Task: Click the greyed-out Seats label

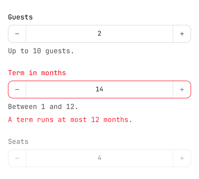Action: pyautogui.click(x=18, y=141)
